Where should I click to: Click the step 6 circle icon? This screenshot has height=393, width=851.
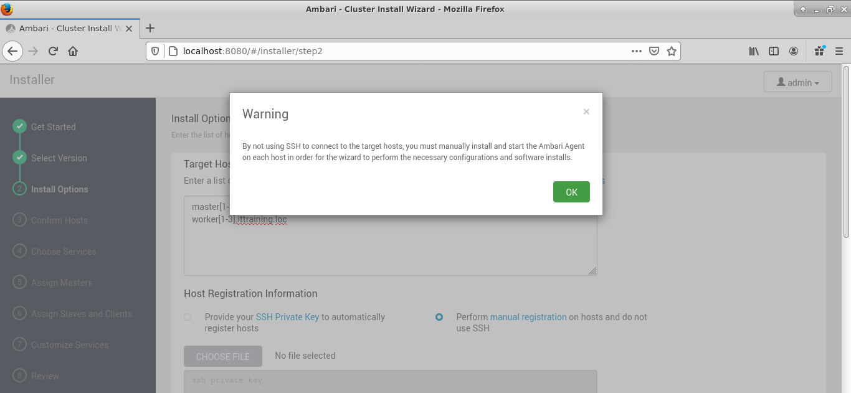19,313
